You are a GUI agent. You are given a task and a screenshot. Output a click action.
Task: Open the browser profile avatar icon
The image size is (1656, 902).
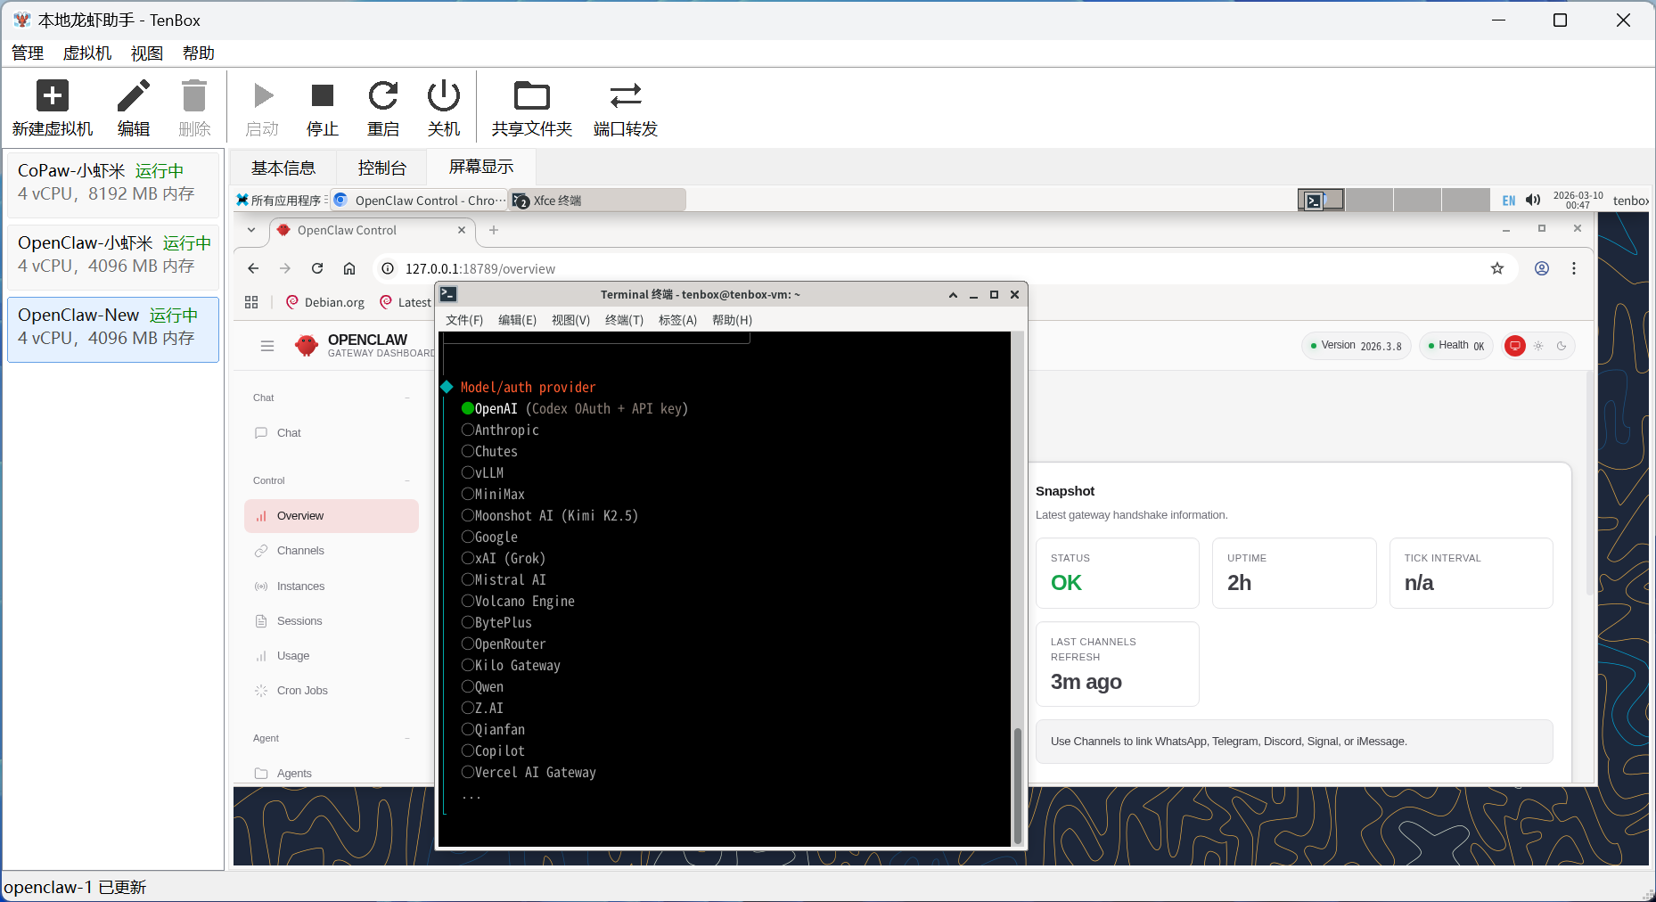1542,268
